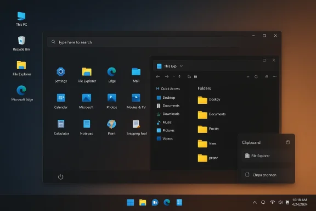Screen dimensions: 316x211
Task: Open Edge from the taskbar
Action: [x=167, y=202]
